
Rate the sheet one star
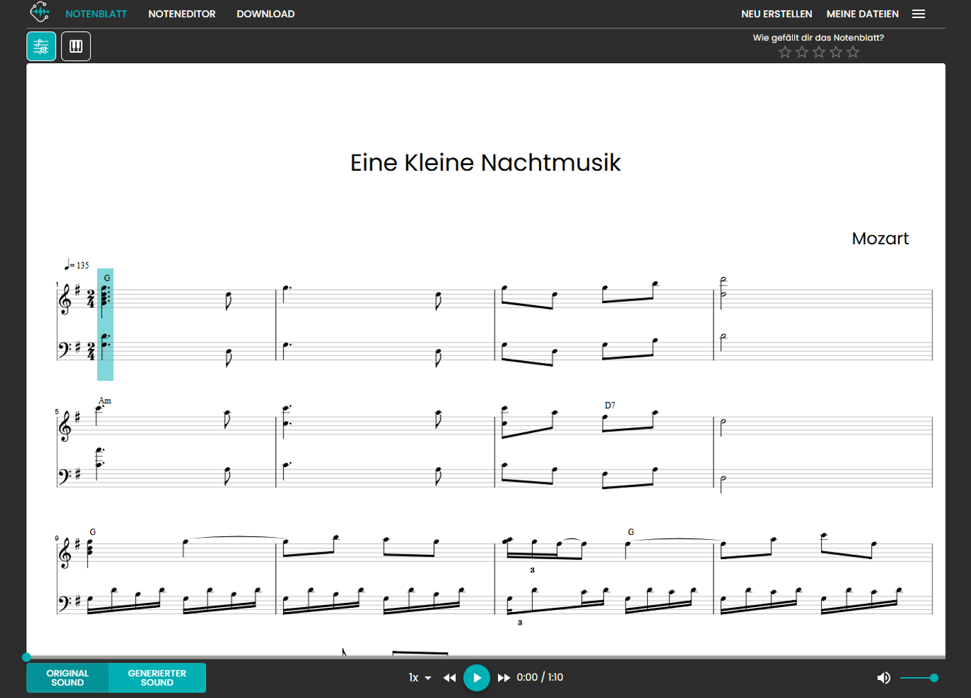coord(785,53)
